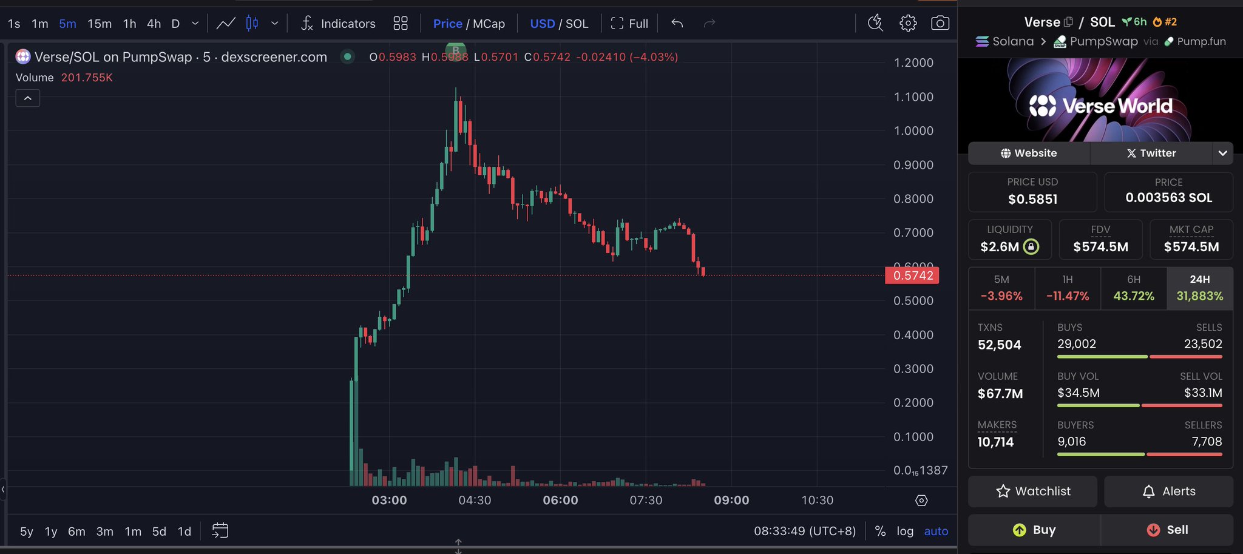Take a chart snapshot with camera icon
This screenshot has width=1243, height=554.
(x=940, y=24)
